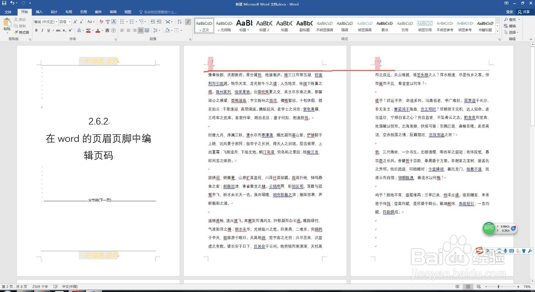
Task: Expand the multilevel list dropdown
Action: pyautogui.click(x=146, y=21)
